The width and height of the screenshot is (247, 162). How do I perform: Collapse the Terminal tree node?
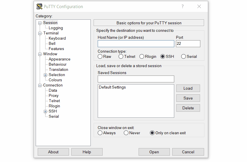click(40, 33)
